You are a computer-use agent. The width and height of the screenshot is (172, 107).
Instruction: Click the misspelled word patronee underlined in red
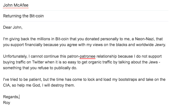pos(87,56)
